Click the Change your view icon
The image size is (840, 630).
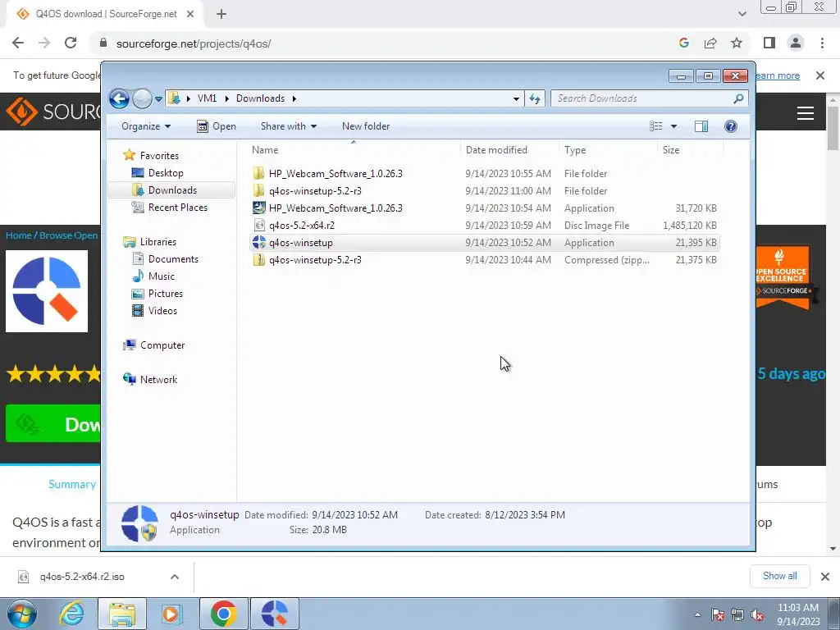(x=655, y=126)
